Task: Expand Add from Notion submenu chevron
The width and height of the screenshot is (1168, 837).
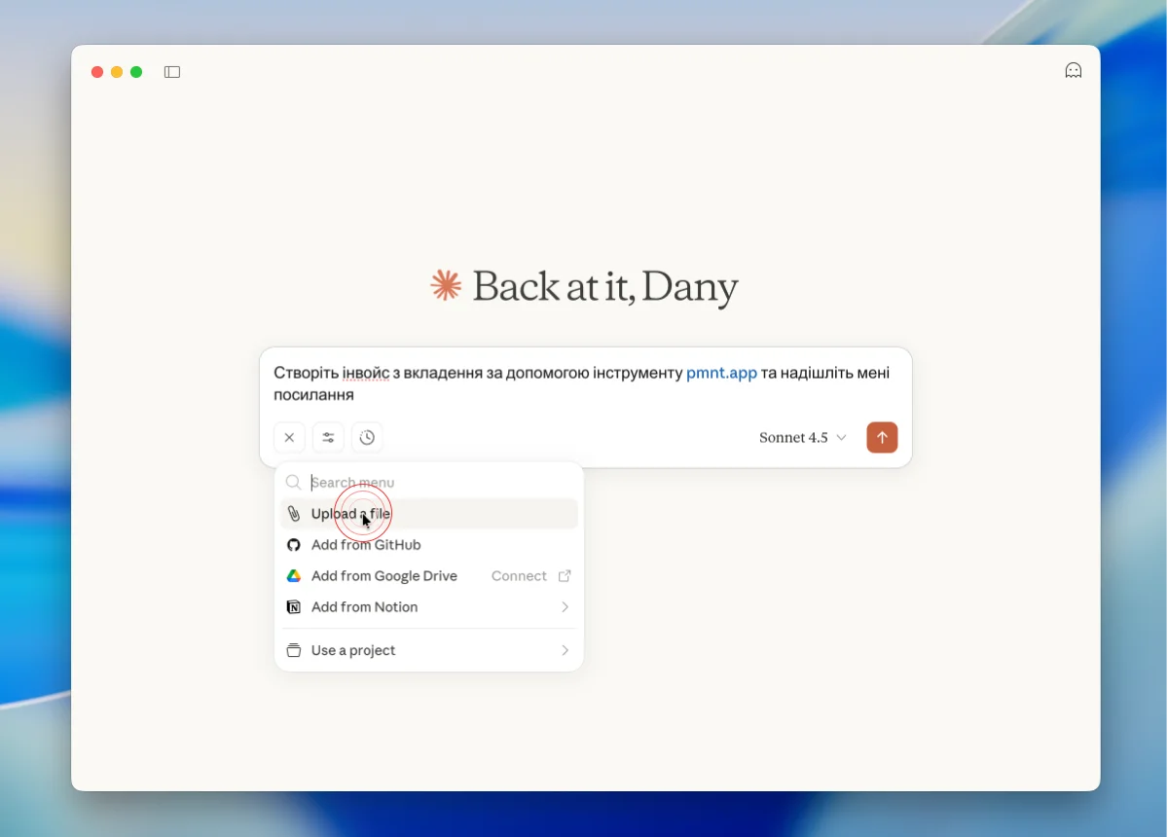Action: (565, 607)
